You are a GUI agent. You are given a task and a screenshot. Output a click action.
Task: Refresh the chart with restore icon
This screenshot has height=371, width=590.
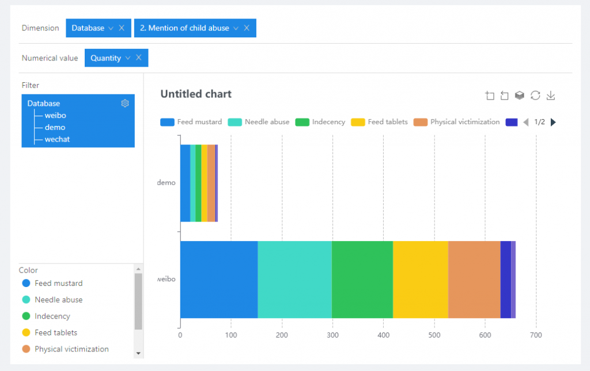click(x=535, y=95)
